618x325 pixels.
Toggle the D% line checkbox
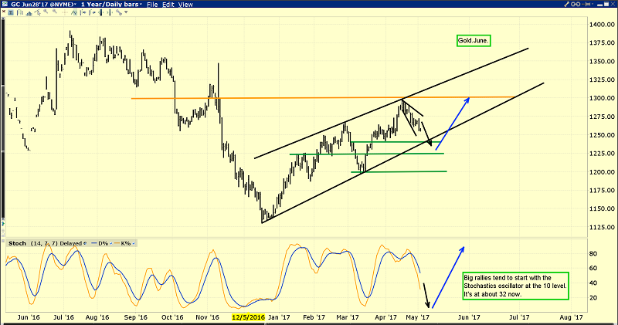click(x=111, y=243)
